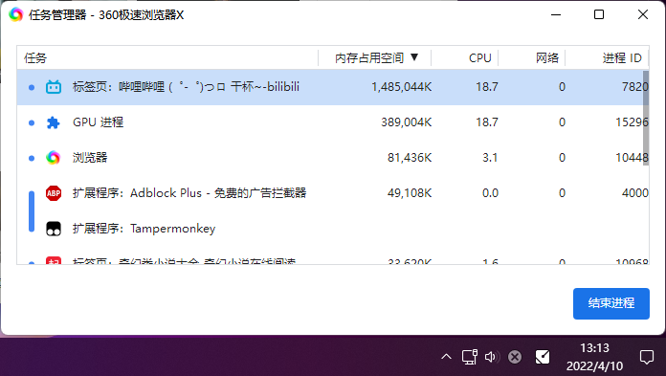
Task: Click the task list vertical scrollbar
Action: (x=646, y=118)
